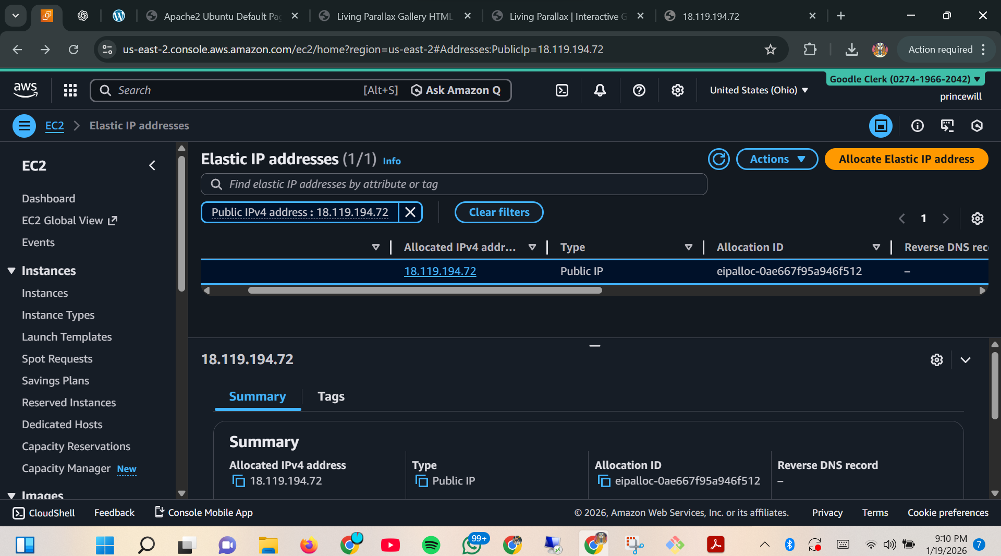
Task: Open Cookie preferences in the footer
Action: 948,513
